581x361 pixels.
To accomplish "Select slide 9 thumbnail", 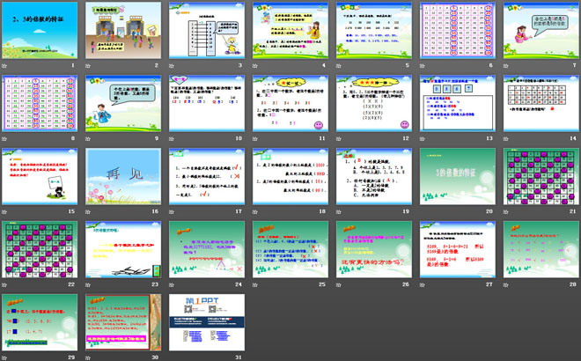I will [x=123, y=103].
